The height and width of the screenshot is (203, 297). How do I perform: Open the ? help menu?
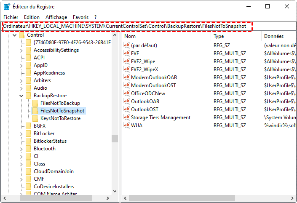coord(96,17)
